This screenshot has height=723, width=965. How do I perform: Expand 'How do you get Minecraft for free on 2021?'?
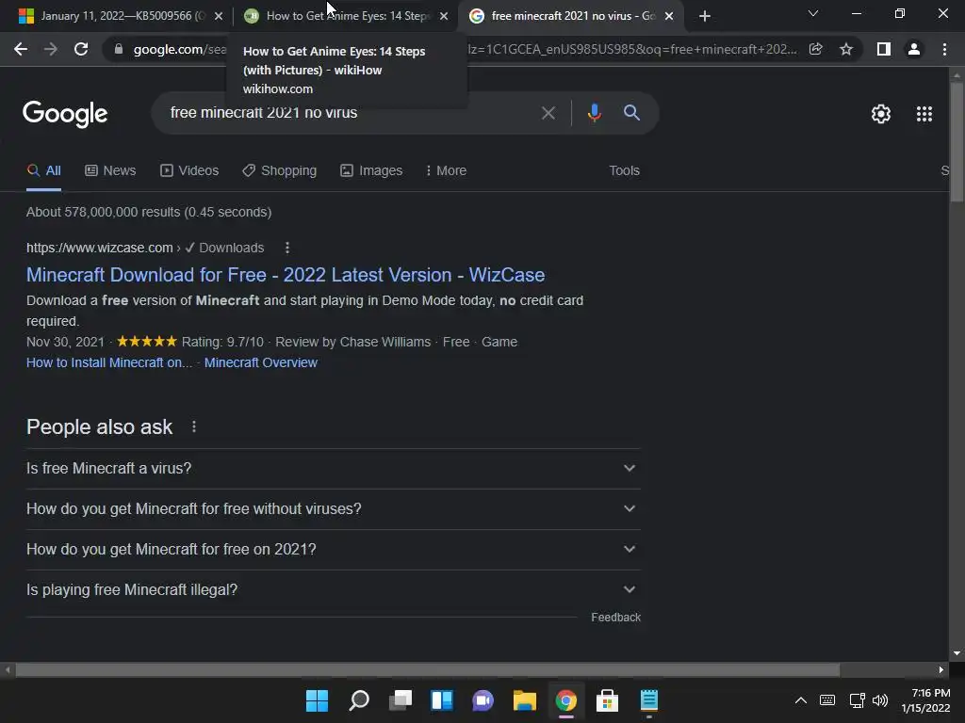[x=333, y=550]
